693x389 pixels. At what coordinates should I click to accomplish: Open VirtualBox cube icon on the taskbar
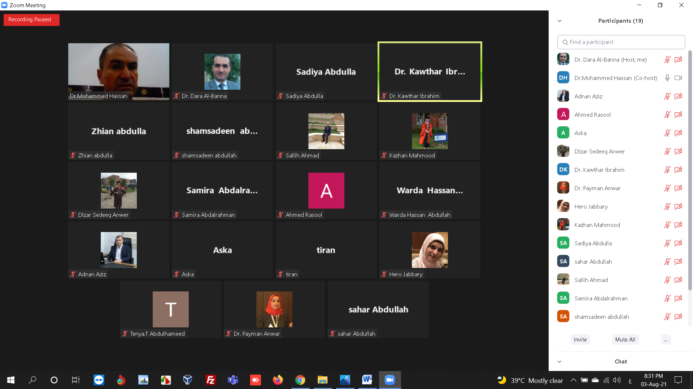click(x=188, y=380)
